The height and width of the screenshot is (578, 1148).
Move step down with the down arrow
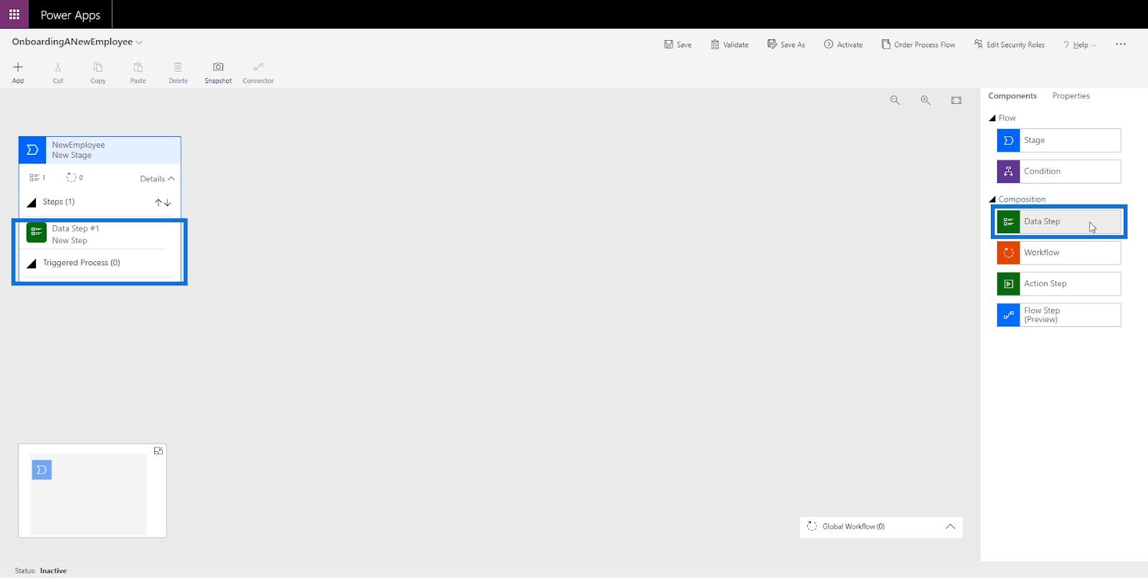[168, 203]
